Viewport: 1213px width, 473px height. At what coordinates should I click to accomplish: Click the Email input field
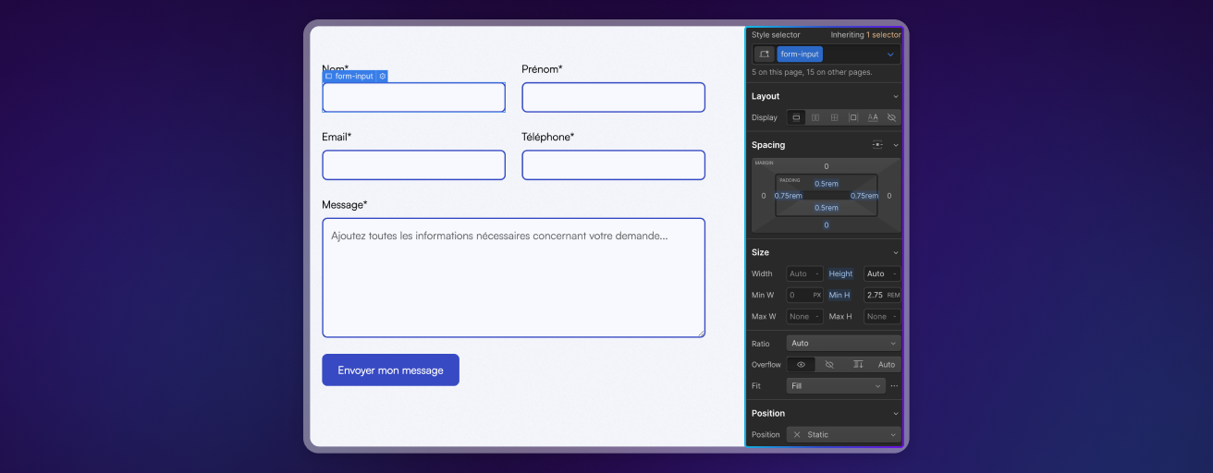tap(413, 164)
